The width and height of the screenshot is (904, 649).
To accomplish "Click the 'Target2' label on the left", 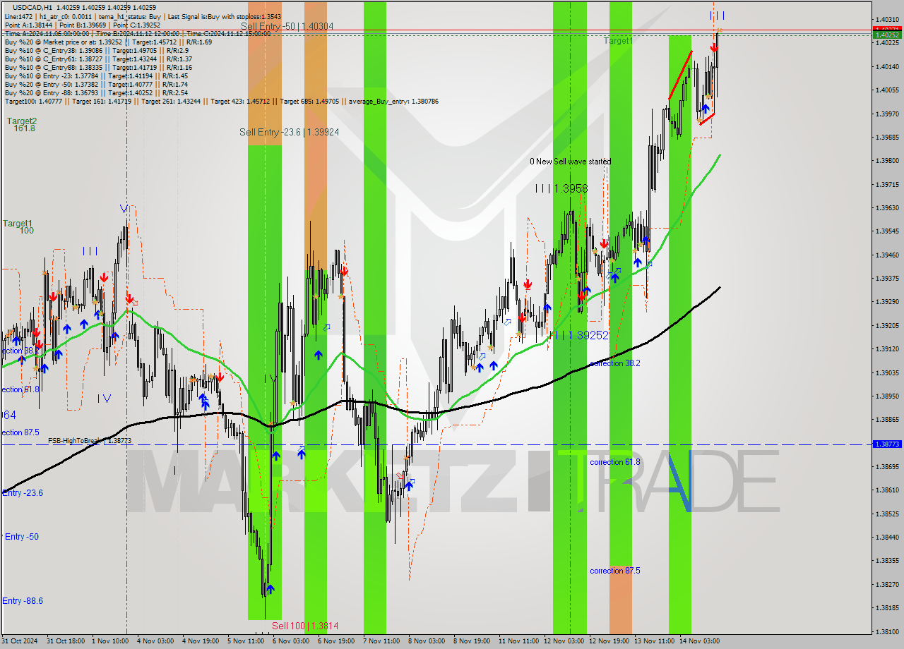I will click(22, 121).
